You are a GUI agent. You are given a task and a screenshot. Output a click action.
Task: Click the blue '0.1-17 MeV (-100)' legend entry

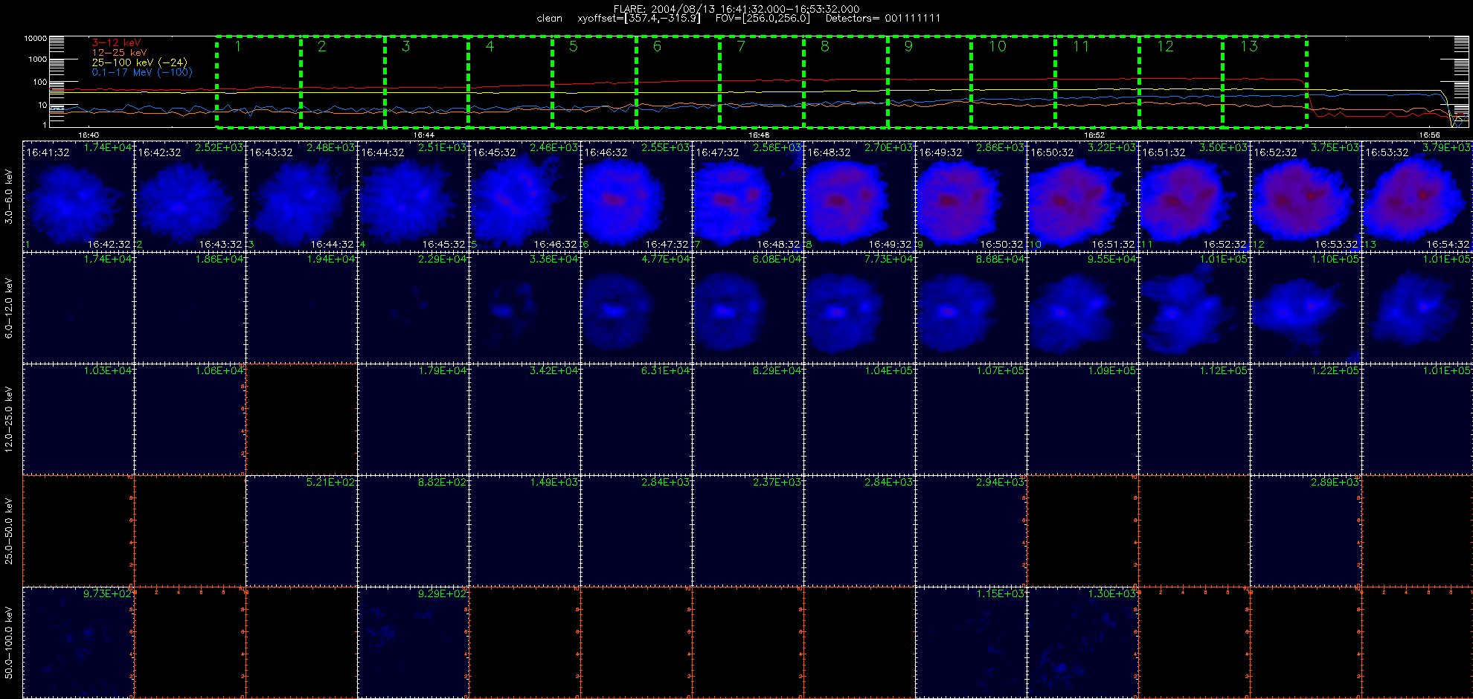[141, 72]
